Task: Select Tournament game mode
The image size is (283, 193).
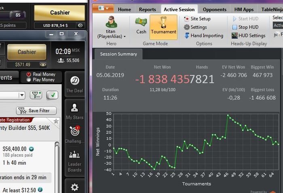Action: (163, 27)
